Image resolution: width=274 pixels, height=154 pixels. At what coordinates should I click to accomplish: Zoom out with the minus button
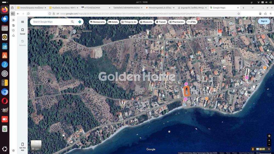269,144
